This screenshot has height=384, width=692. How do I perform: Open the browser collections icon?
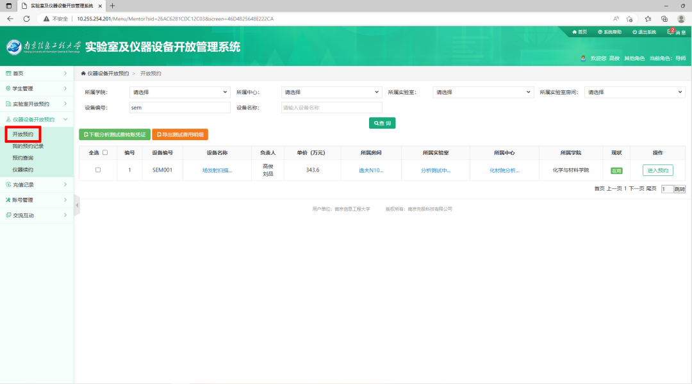pyautogui.click(x=664, y=19)
